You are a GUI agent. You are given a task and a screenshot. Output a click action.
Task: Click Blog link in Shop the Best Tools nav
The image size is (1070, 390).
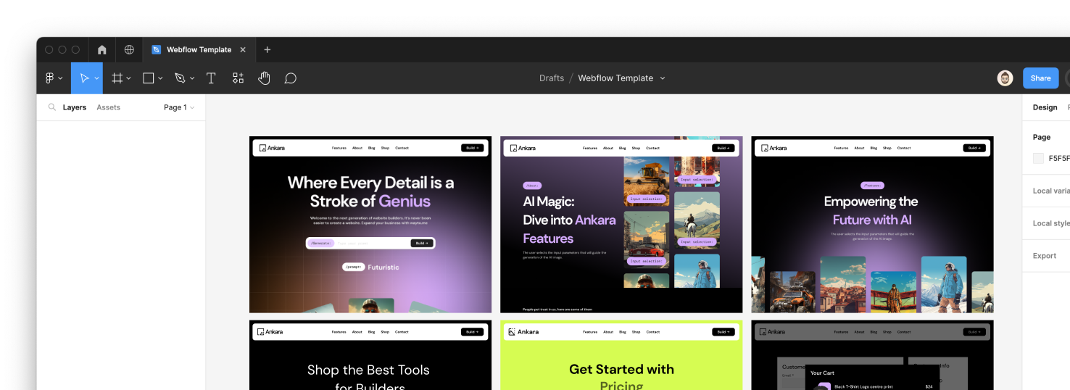coord(371,332)
